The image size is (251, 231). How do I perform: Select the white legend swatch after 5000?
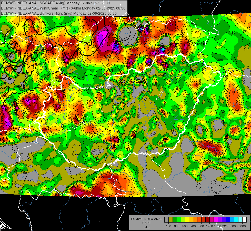click(244, 219)
